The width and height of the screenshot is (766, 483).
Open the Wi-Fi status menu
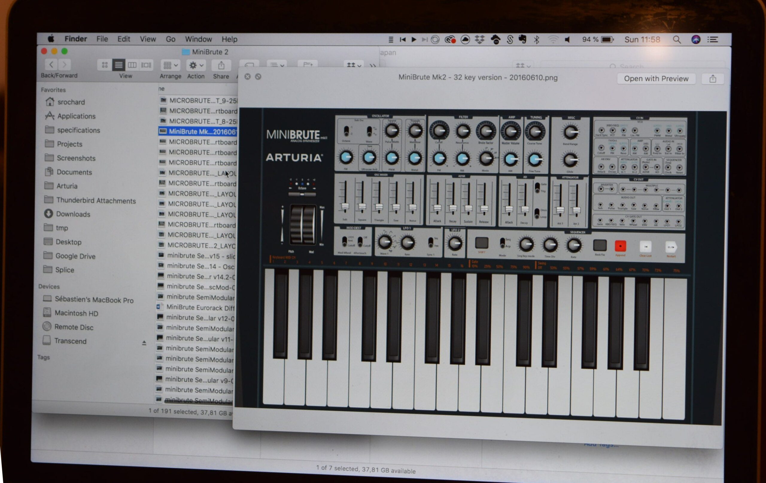pyautogui.click(x=553, y=40)
